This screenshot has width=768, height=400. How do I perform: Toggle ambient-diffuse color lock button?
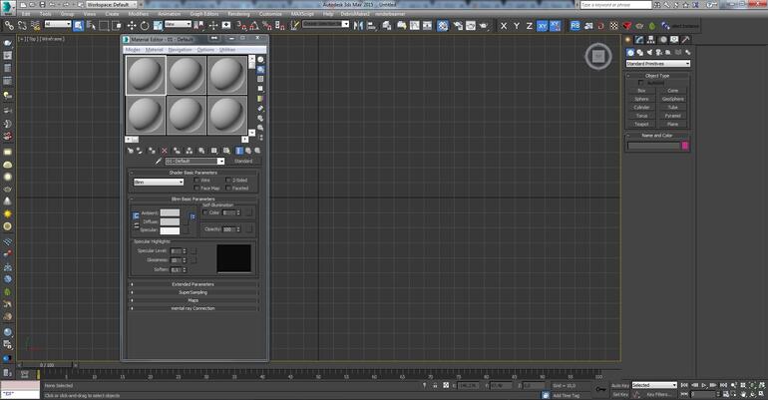click(x=136, y=215)
